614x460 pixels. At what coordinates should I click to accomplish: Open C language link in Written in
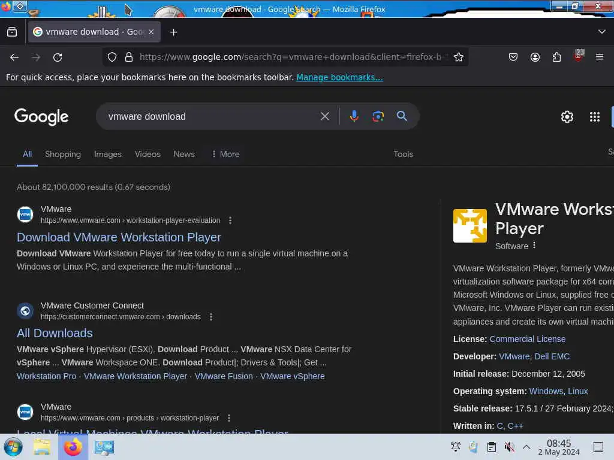click(x=500, y=426)
